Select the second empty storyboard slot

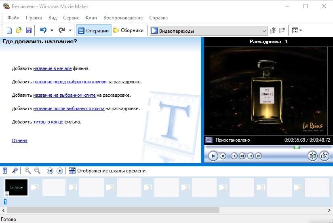point(91,187)
